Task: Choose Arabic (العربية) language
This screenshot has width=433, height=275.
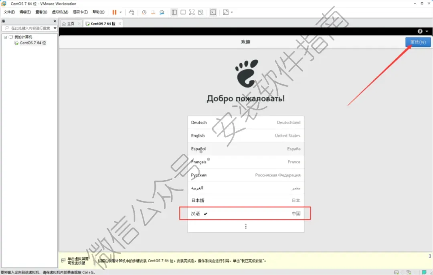Action: pyautogui.click(x=245, y=188)
